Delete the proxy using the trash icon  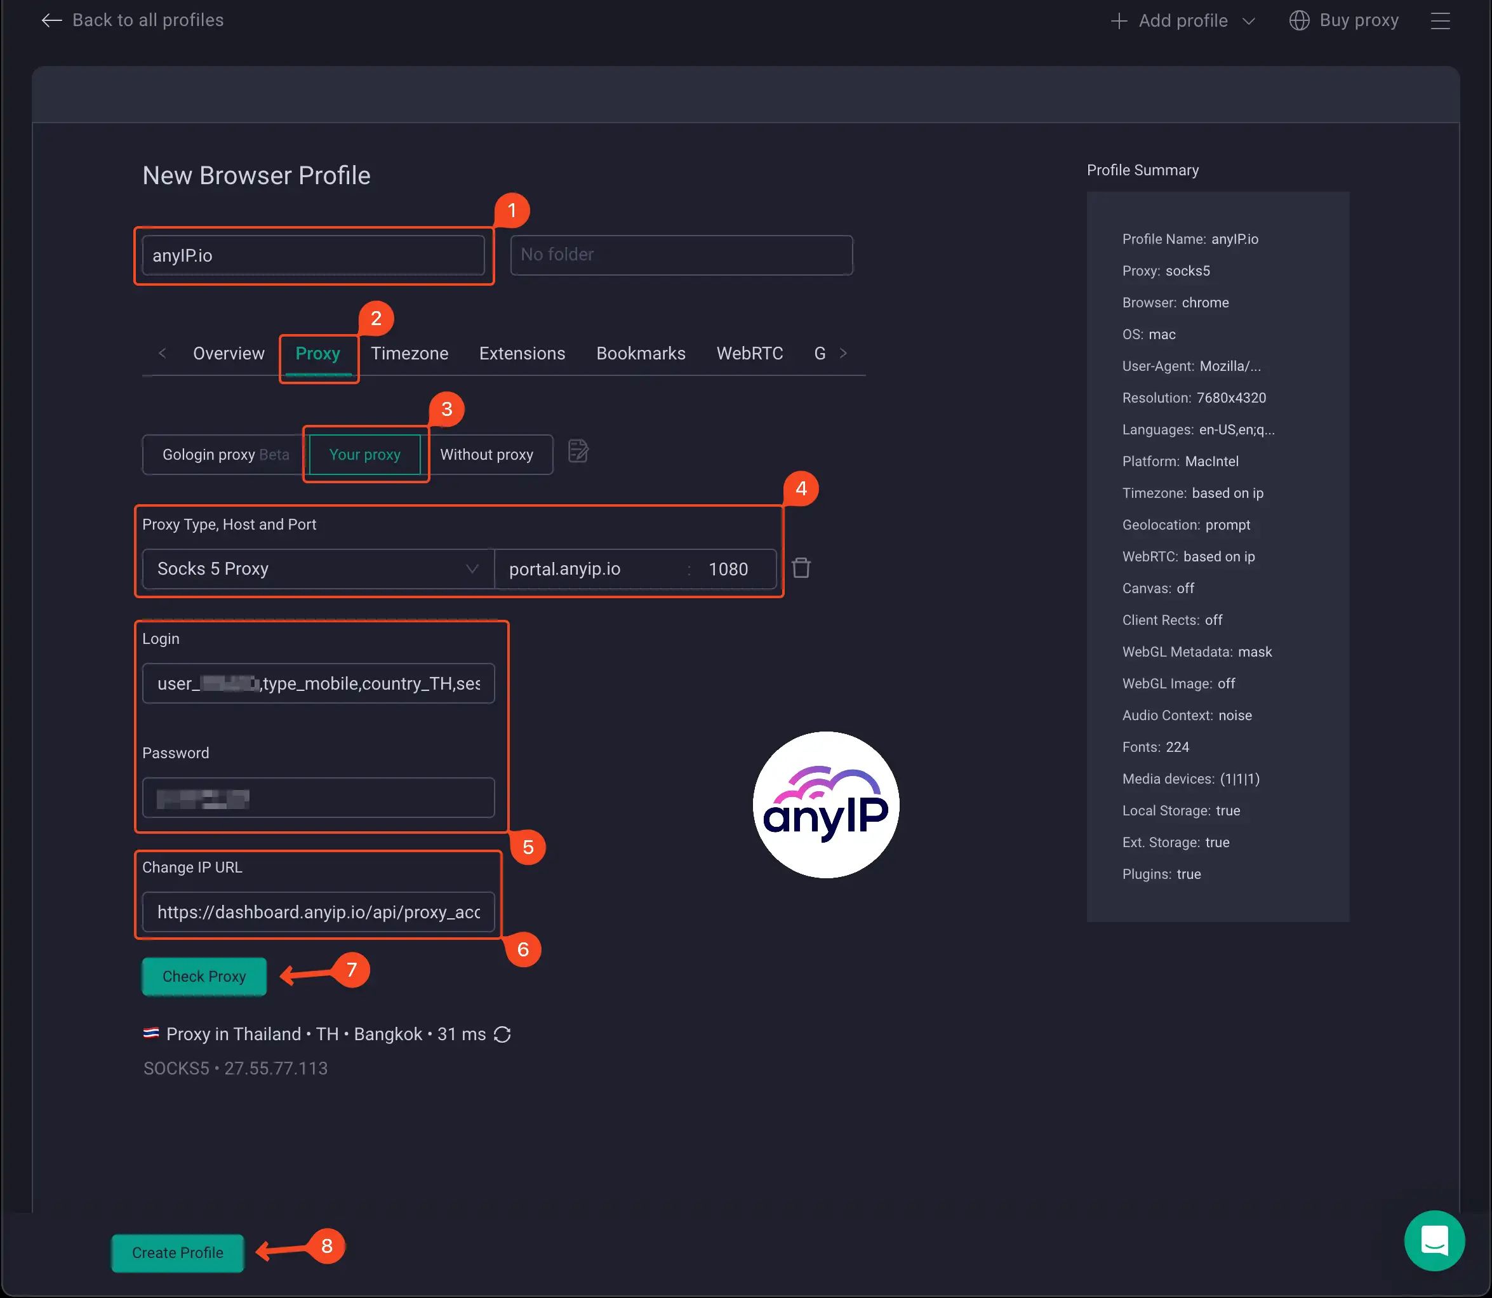(x=801, y=568)
